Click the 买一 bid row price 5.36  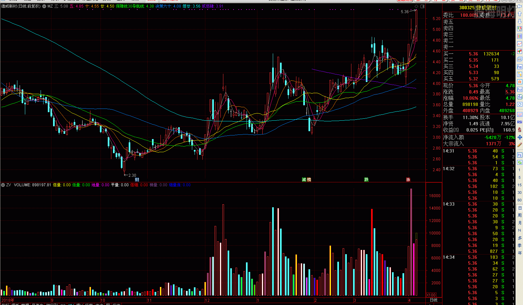tap(473, 54)
